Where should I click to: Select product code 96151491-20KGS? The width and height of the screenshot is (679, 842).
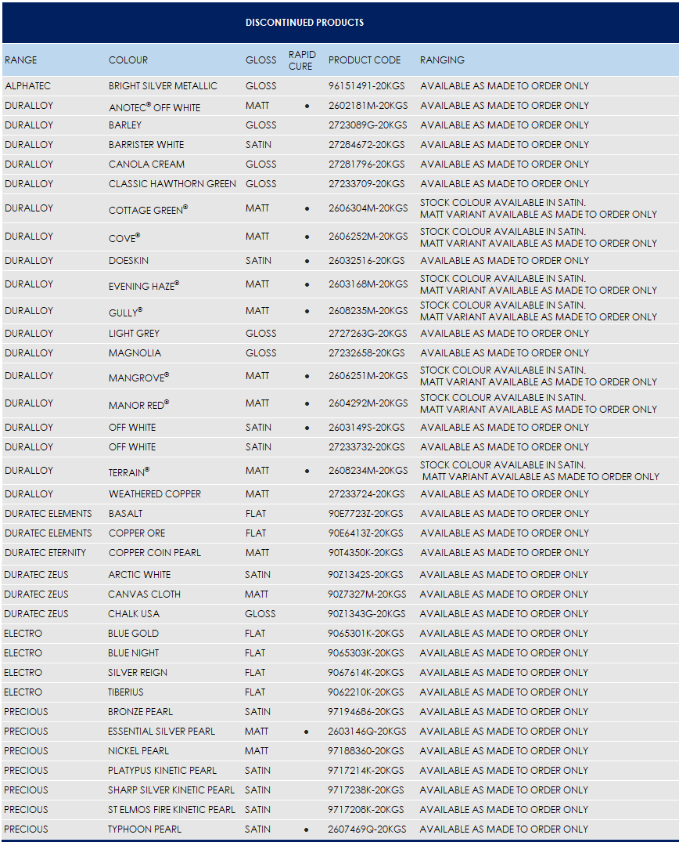(x=366, y=86)
